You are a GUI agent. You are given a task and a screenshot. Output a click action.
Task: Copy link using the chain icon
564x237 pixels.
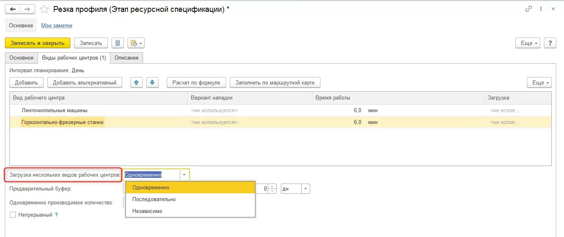click(x=529, y=9)
